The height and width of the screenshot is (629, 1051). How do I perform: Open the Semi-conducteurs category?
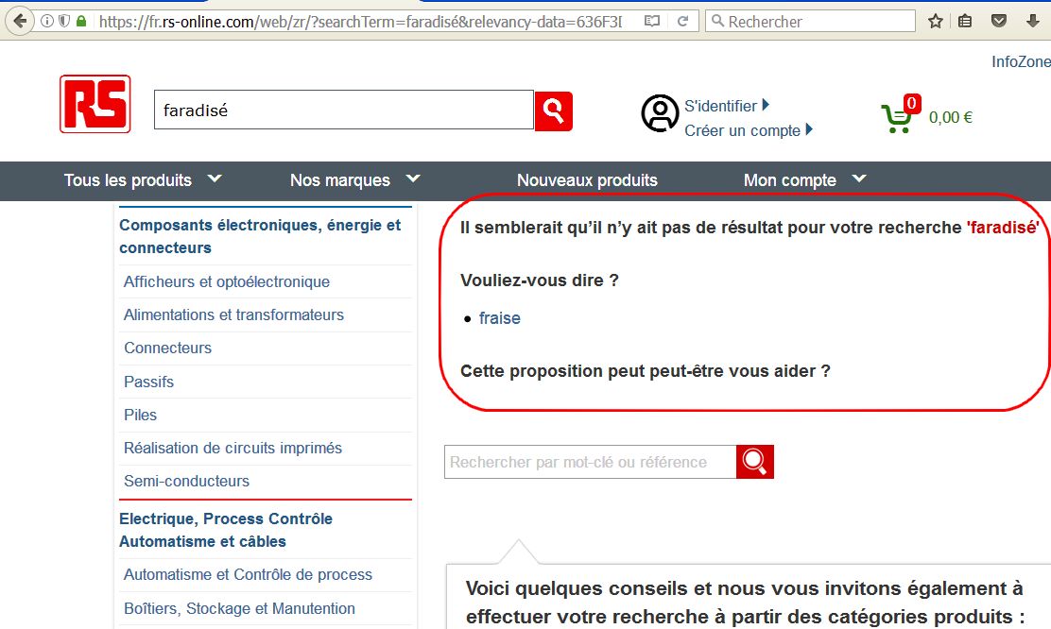(186, 481)
